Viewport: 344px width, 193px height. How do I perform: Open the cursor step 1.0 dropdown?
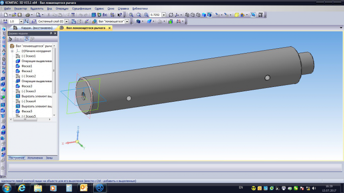tap(21, 21)
